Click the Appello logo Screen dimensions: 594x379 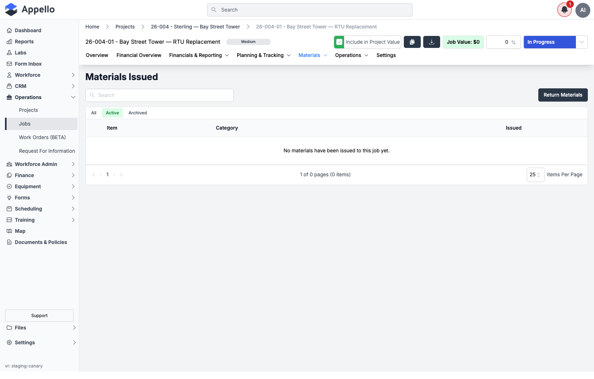(x=30, y=9)
